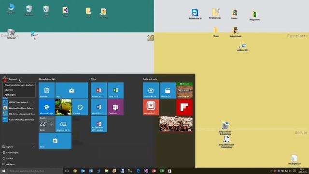Open the Mail tile
Image resolution: width=309 pixels, height=174 pixels.
72,90
